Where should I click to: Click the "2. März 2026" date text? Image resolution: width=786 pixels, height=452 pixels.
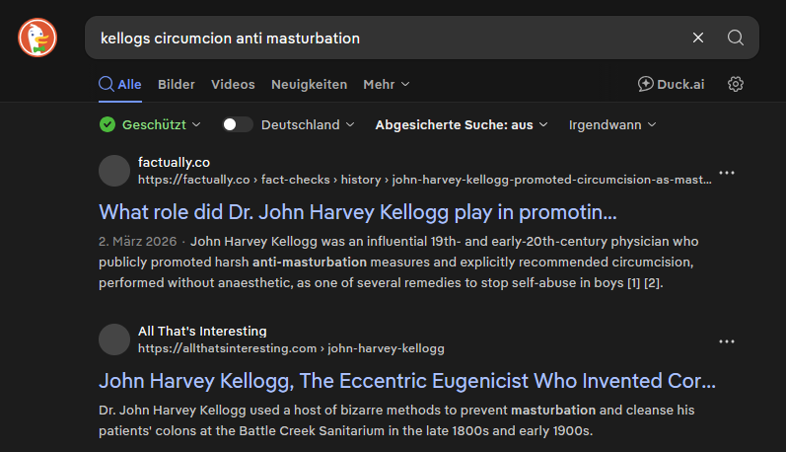point(137,242)
